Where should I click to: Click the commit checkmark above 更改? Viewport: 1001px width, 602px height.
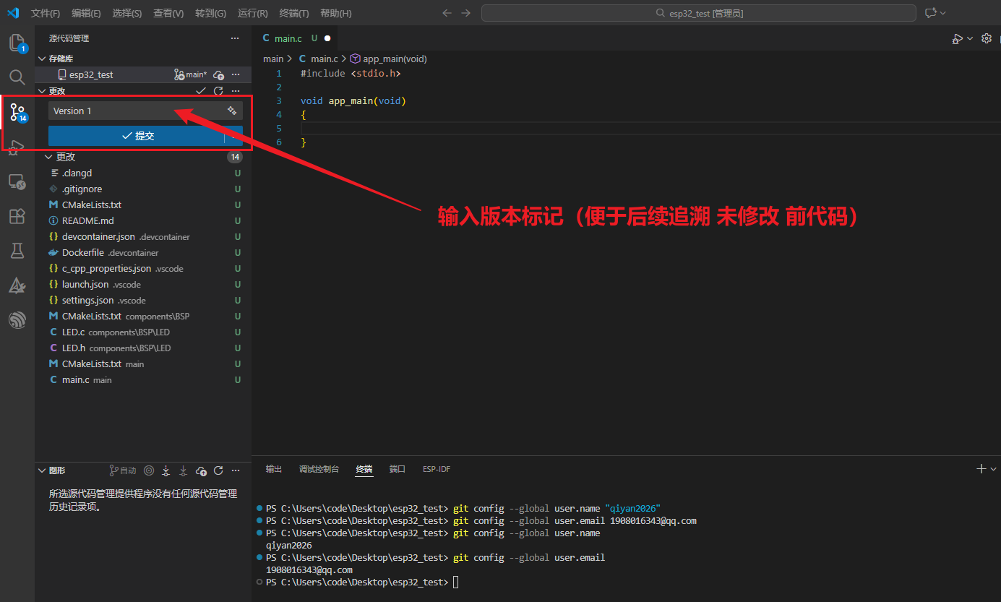(200, 90)
